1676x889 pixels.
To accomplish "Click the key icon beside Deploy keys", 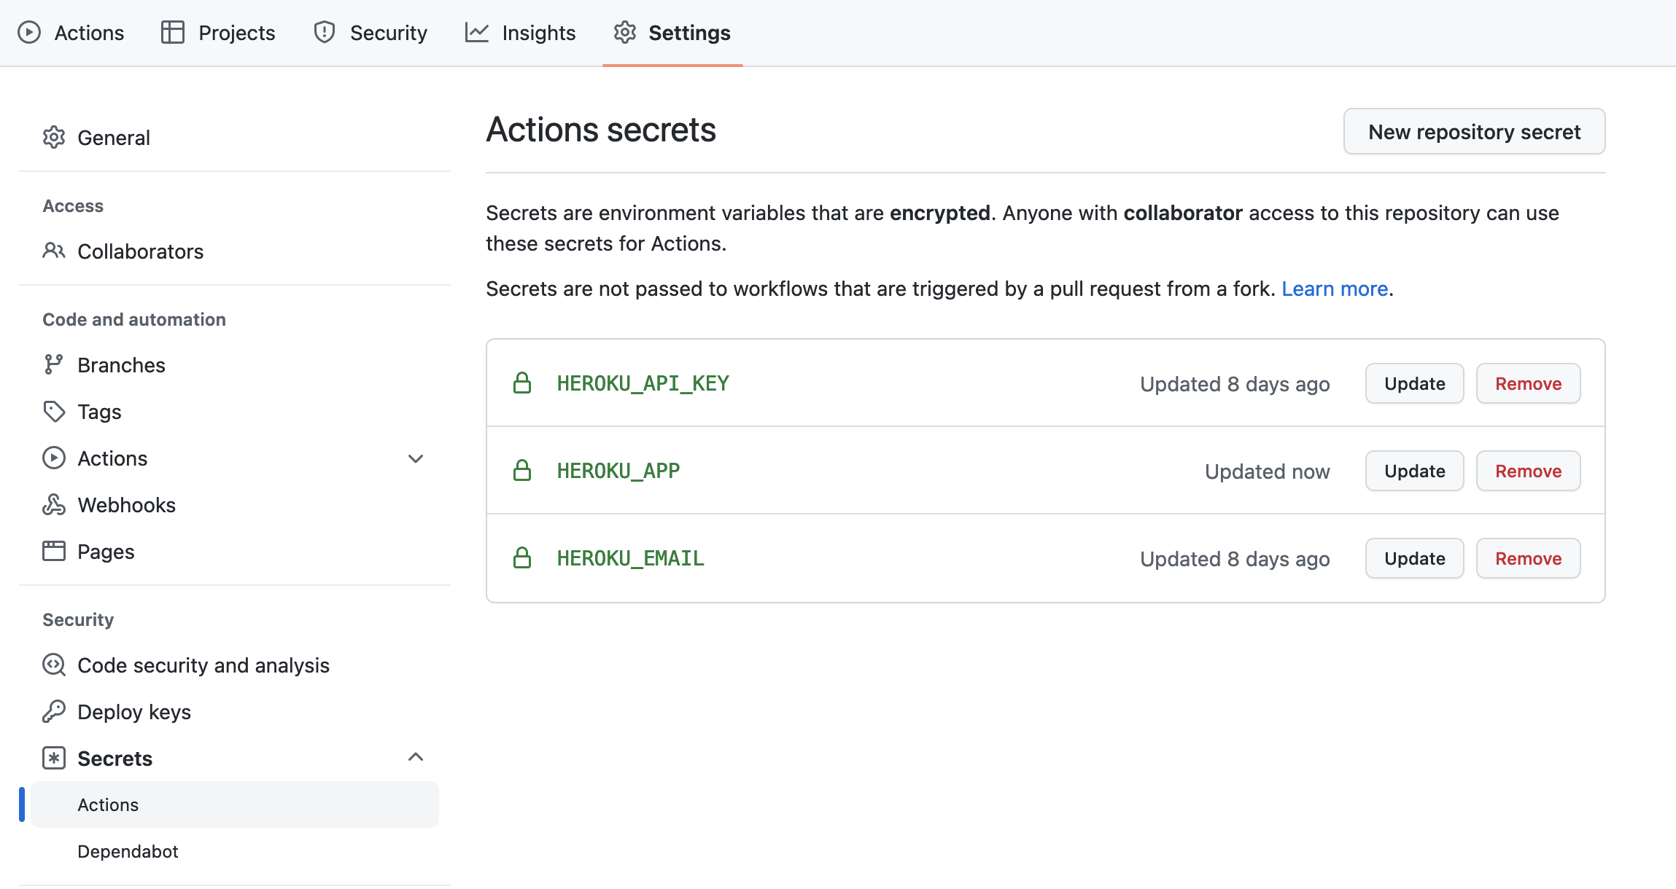I will coord(54,712).
